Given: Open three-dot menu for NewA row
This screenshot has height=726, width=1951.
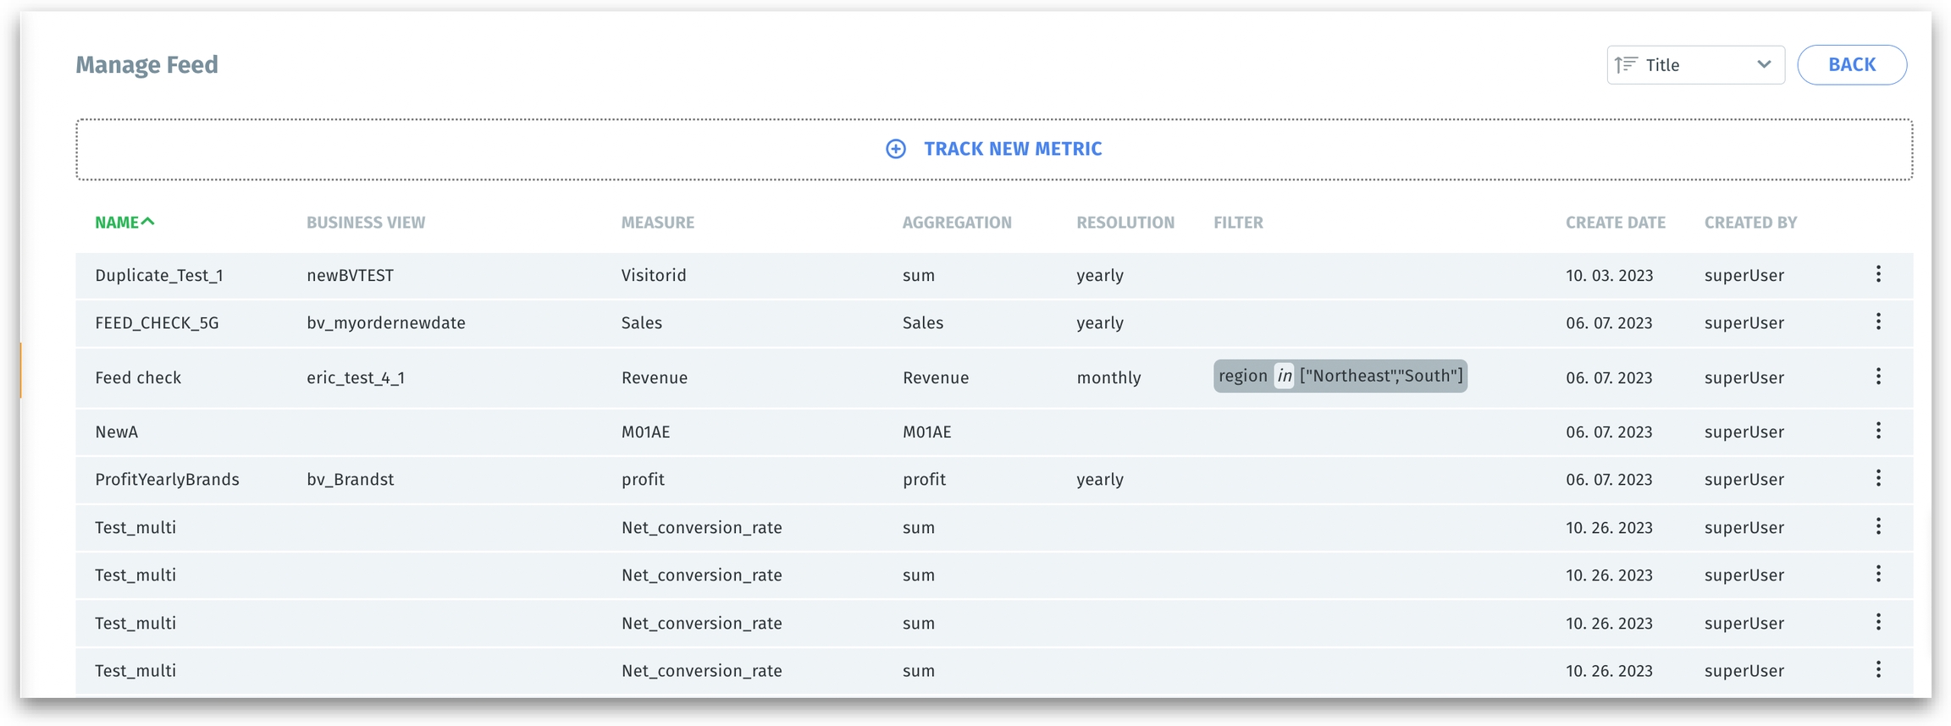Looking at the screenshot, I should 1877,431.
